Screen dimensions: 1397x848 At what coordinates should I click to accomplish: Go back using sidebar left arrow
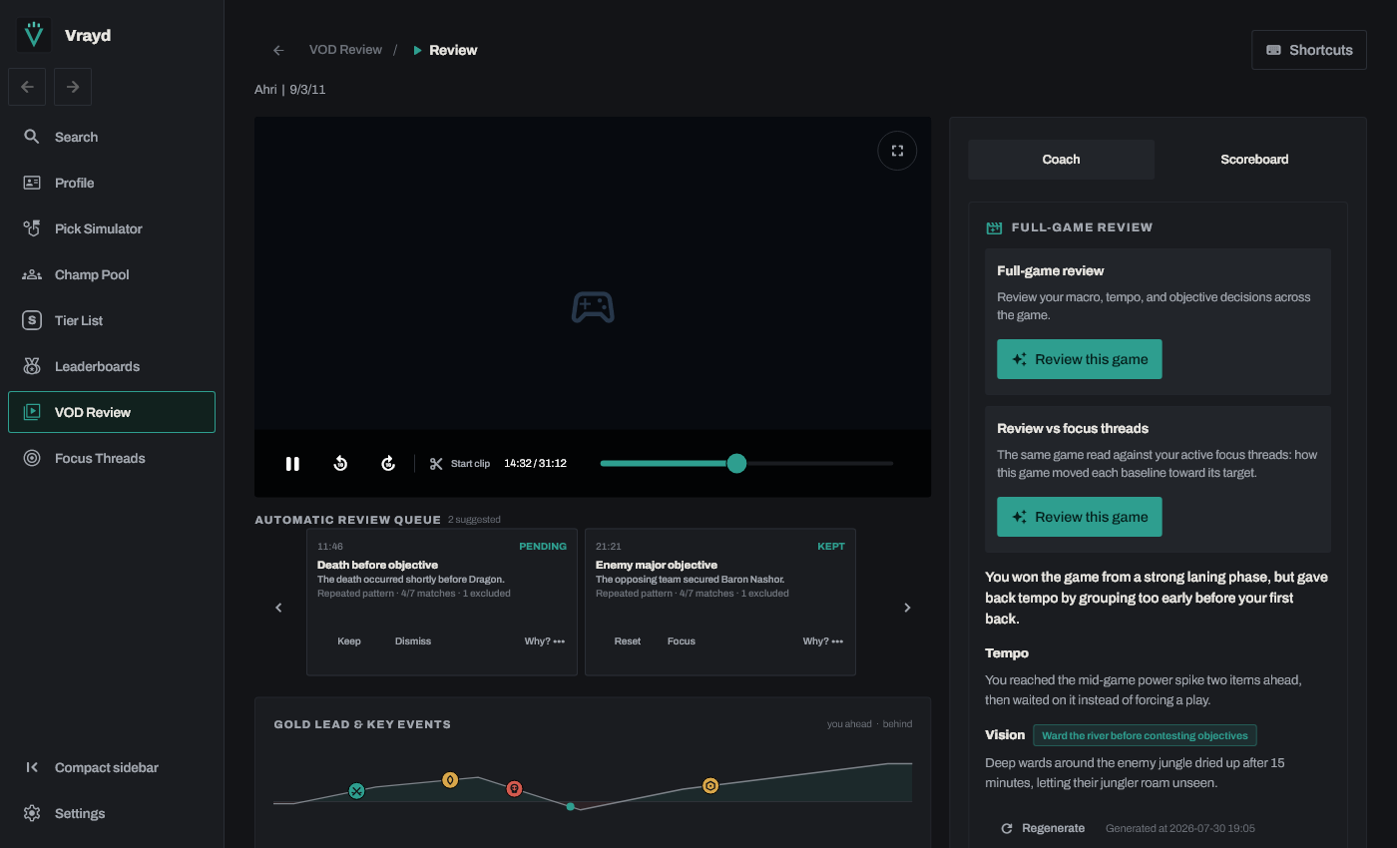click(27, 87)
